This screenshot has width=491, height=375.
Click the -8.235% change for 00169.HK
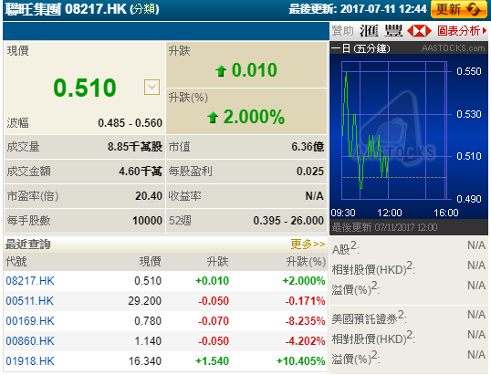pyautogui.click(x=305, y=321)
